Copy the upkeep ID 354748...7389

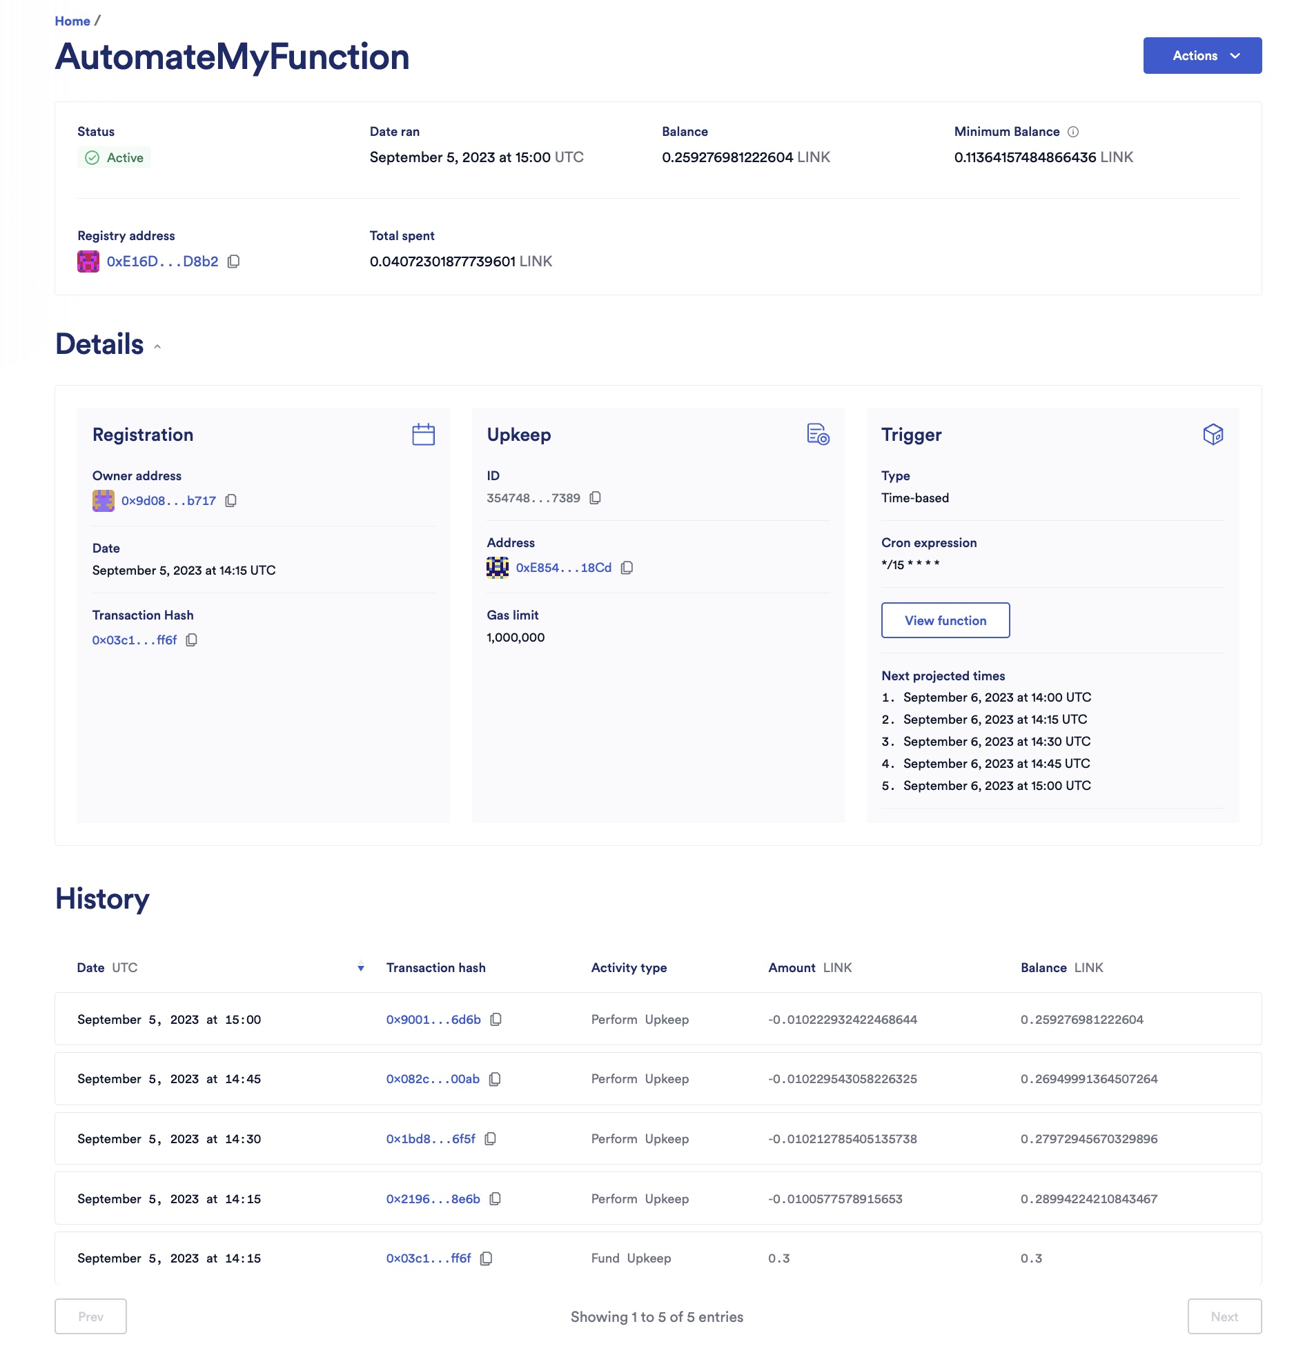[595, 497]
